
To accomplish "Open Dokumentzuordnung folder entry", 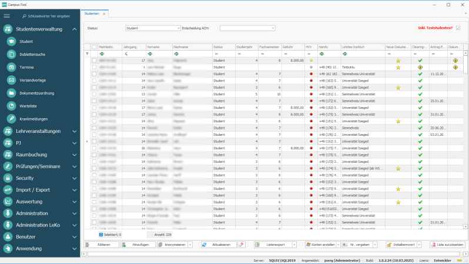I will pos(37,93).
